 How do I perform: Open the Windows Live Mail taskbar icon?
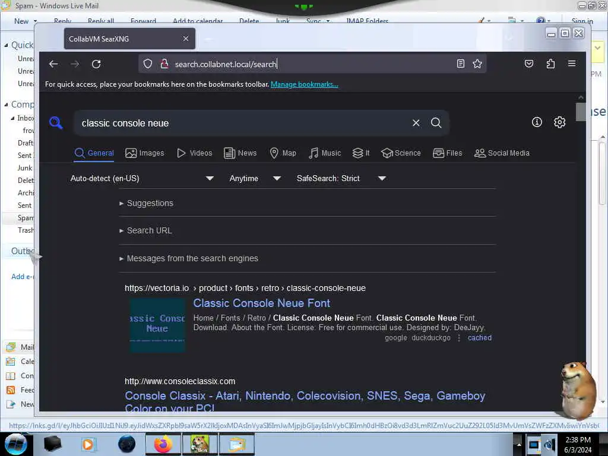(x=237, y=444)
